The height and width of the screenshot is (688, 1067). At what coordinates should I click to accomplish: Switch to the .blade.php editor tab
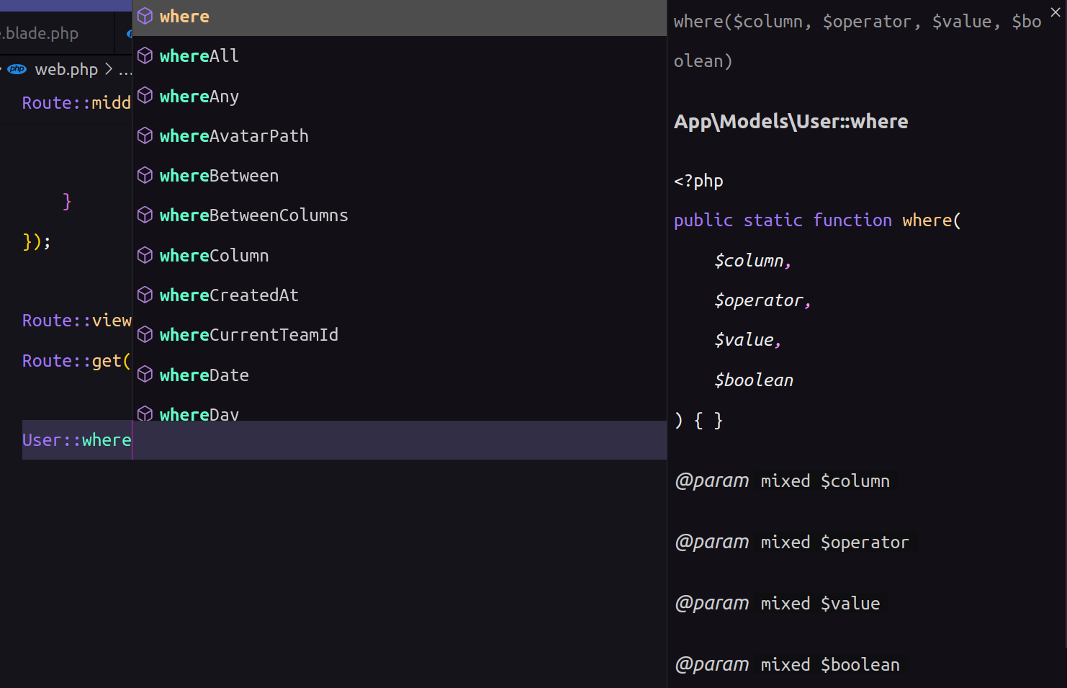(x=42, y=33)
